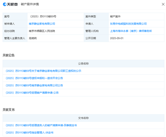Select the 2025-09-01 publication date

pos(117,38)
